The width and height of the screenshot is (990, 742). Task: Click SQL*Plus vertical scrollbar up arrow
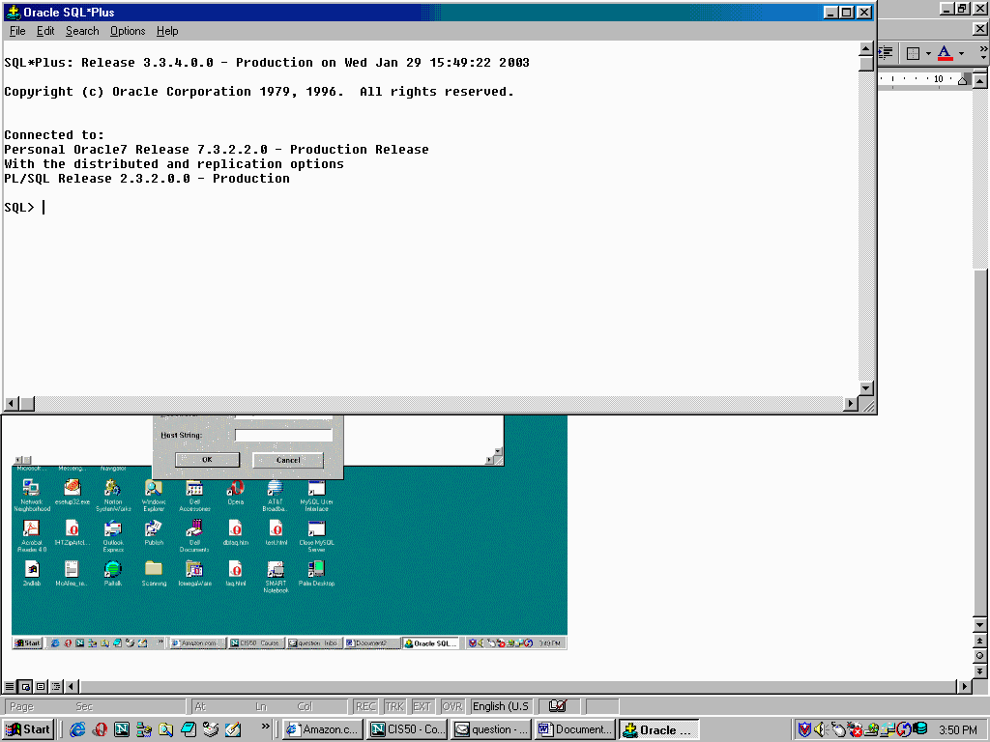pyautogui.click(x=866, y=48)
